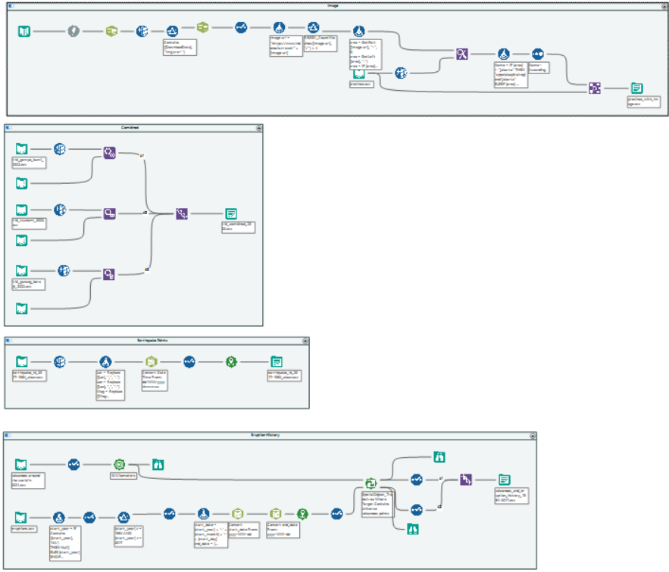Screen dimensions: 669x572
Task: Select the Filter tool with the Contains annotation
Action: click(x=172, y=31)
